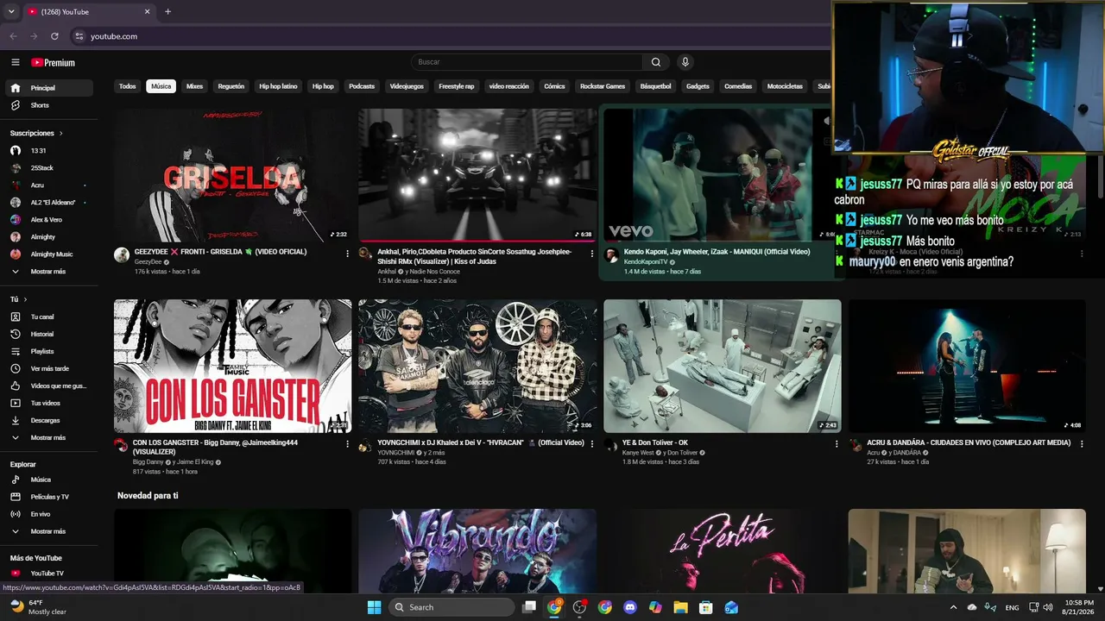Expand Mostrar más below En vivo

tap(48, 531)
